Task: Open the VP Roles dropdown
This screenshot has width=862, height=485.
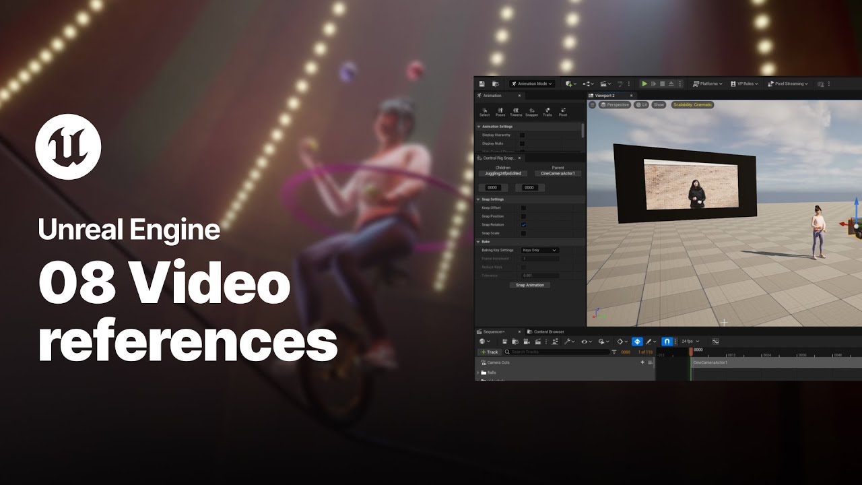Action: [744, 84]
